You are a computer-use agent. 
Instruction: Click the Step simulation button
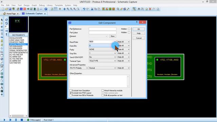tap(10, 120)
